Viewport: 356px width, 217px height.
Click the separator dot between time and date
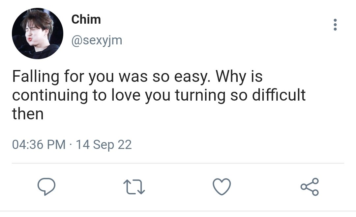pyautogui.click(x=71, y=145)
